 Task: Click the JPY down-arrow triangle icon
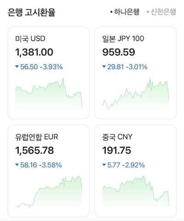[x=104, y=67]
